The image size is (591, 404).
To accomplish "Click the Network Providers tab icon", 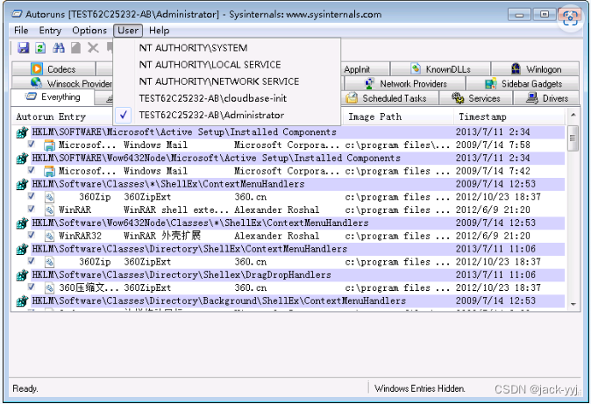I will coord(369,83).
